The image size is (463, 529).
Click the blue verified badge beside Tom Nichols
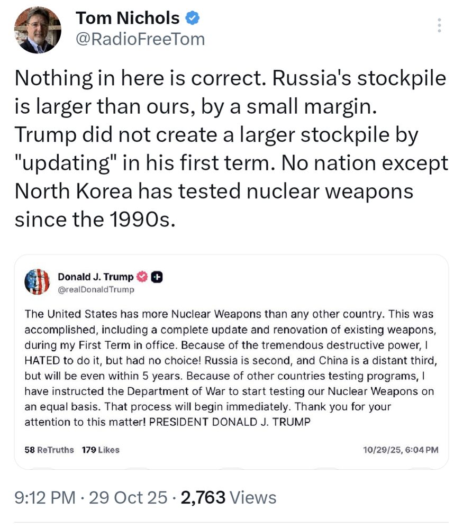[193, 19]
